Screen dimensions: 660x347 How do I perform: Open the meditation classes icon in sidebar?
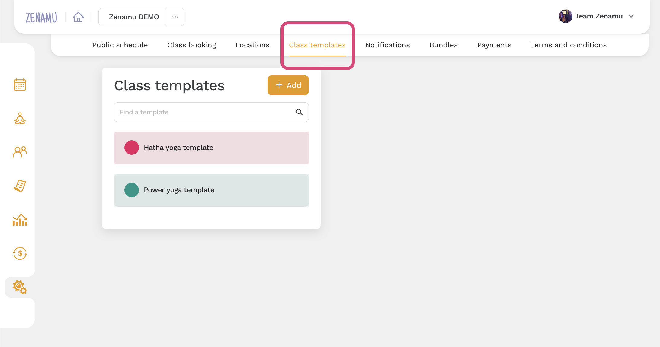point(20,119)
